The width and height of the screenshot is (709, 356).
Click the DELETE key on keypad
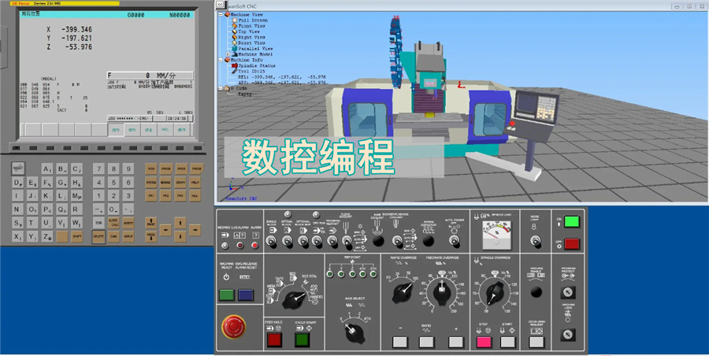click(98, 236)
